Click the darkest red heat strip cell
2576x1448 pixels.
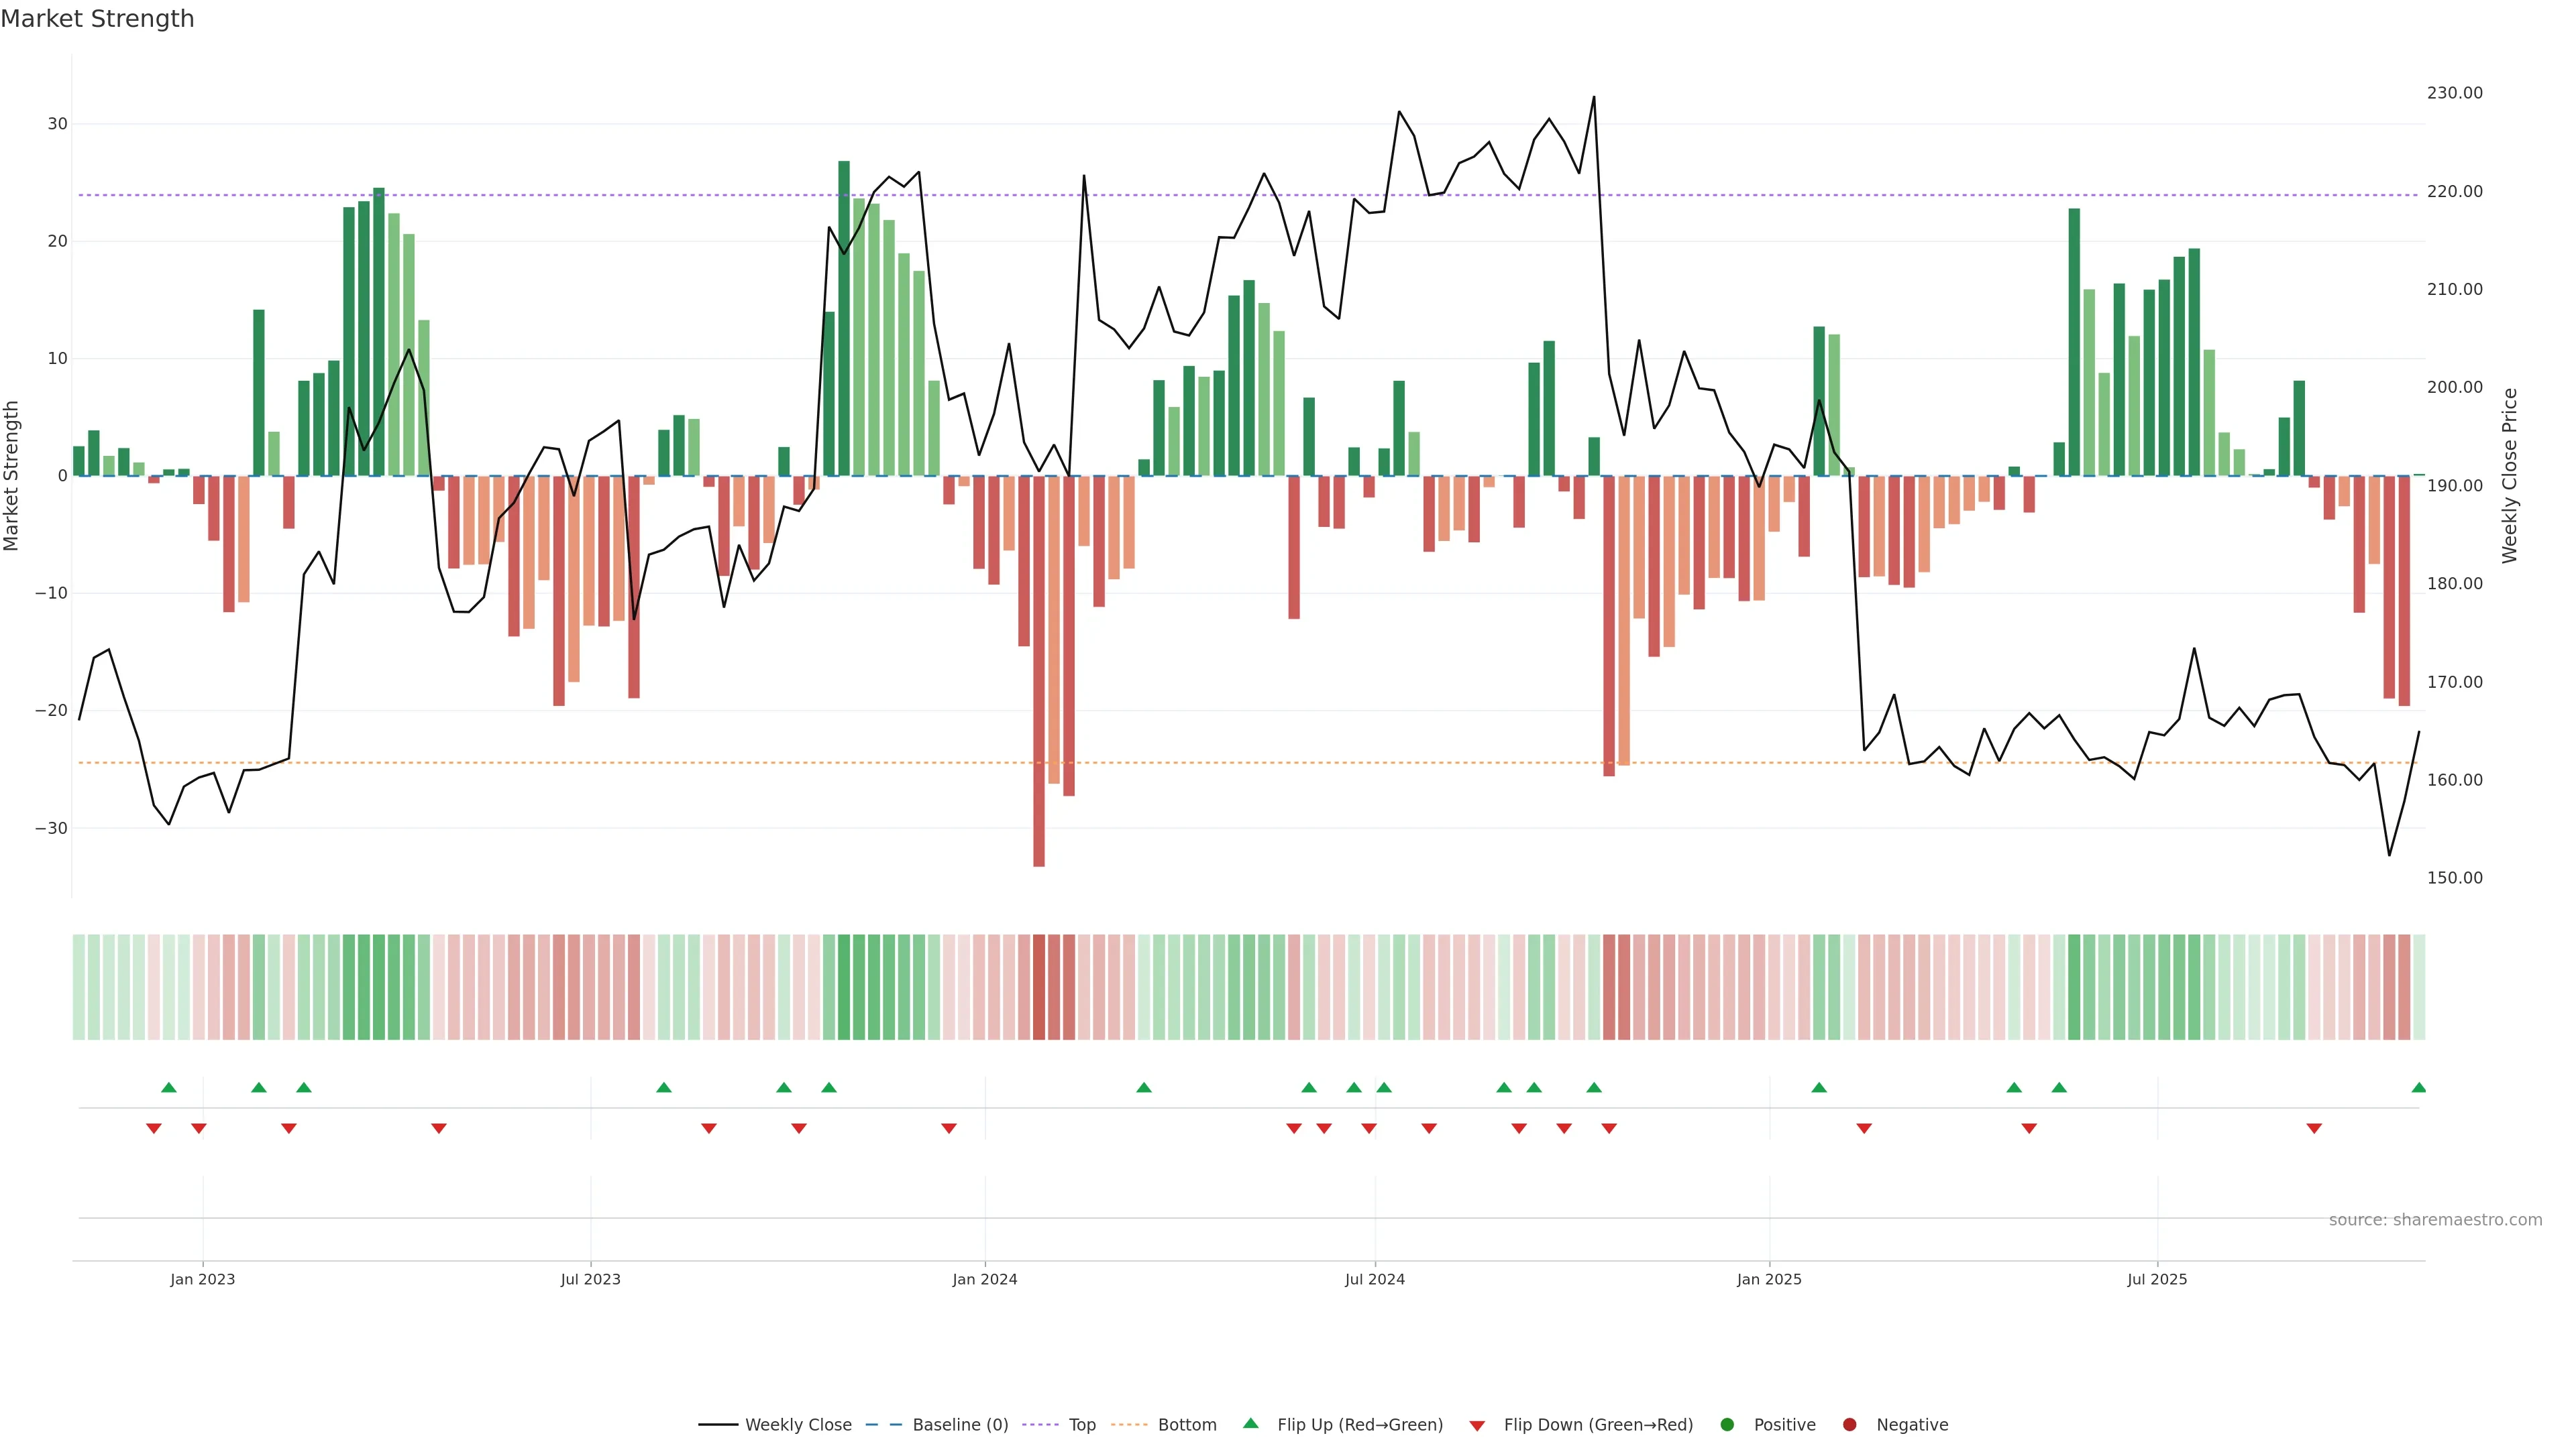pyautogui.click(x=1039, y=987)
